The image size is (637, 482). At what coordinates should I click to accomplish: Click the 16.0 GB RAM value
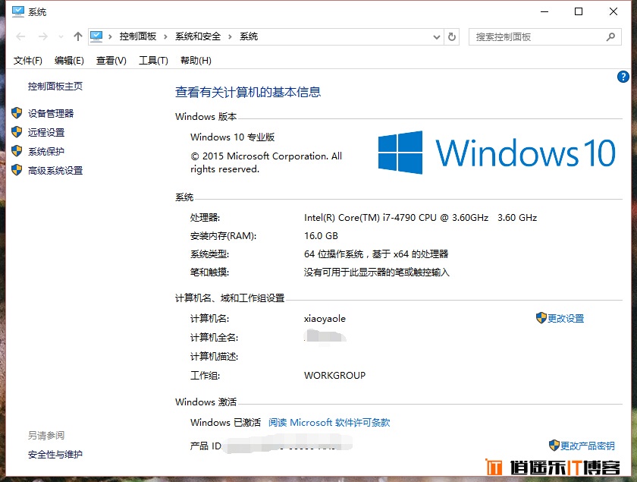[x=321, y=236]
